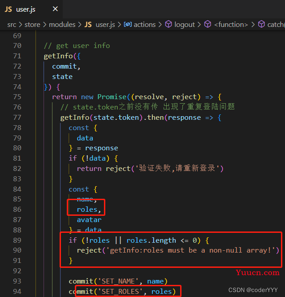The width and height of the screenshot is (285, 297).
Task: Expand chevron after logout in breadcrumb
Action: 199,25
